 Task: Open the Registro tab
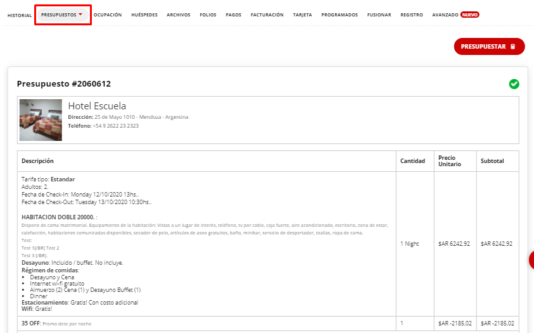pyautogui.click(x=412, y=15)
